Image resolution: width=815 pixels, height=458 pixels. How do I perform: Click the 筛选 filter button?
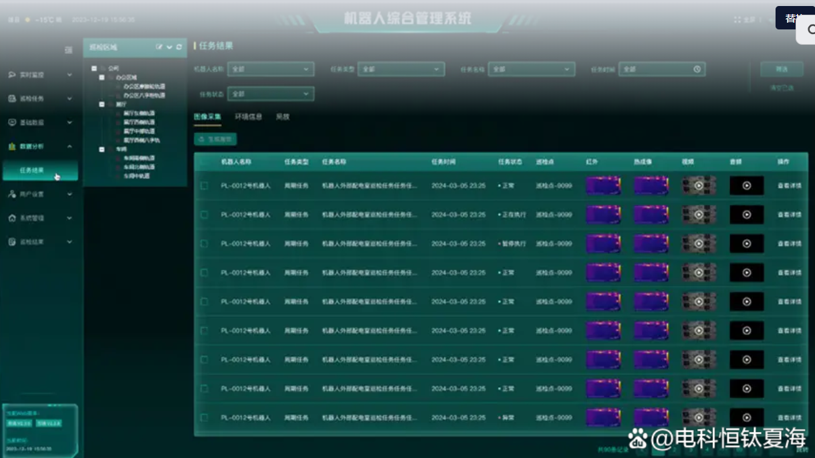click(x=781, y=69)
